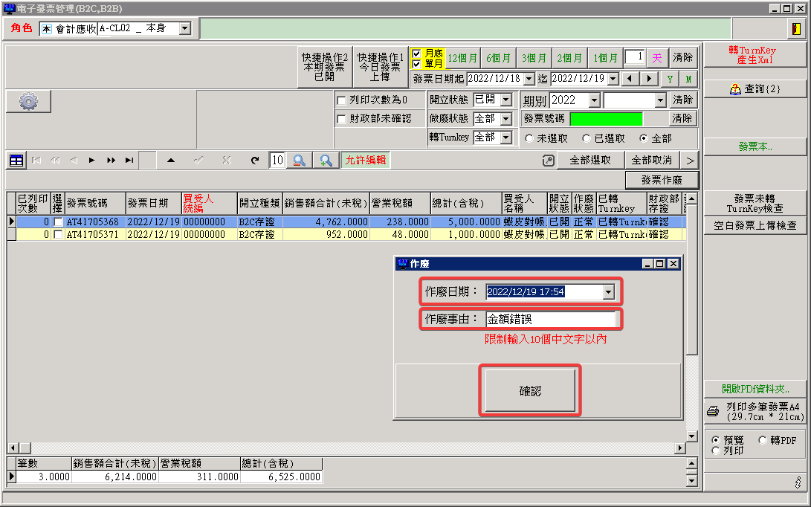Click the yellow exit door icon
Image resolution: width=811 pixels, height=507 pixels.
(x=796, y=29)
